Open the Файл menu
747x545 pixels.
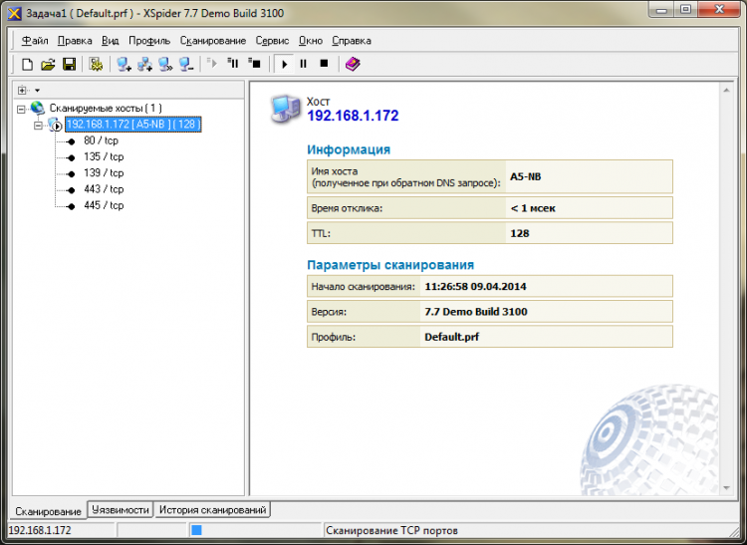pos(35,41)
